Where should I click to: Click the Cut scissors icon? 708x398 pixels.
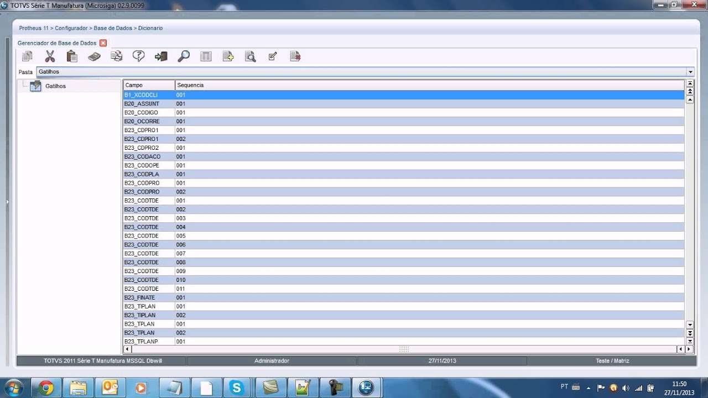coord(50,56)
